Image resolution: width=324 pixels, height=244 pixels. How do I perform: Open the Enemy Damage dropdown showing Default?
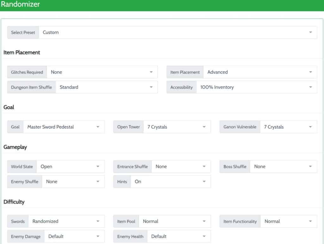click(74, 236)
